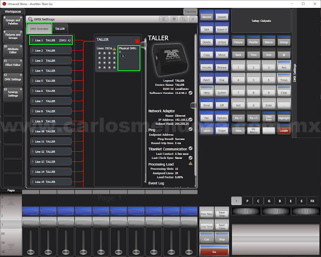The image size is (321, 257).
Task: Open the ML Menu button
Action: pos(253,129)
